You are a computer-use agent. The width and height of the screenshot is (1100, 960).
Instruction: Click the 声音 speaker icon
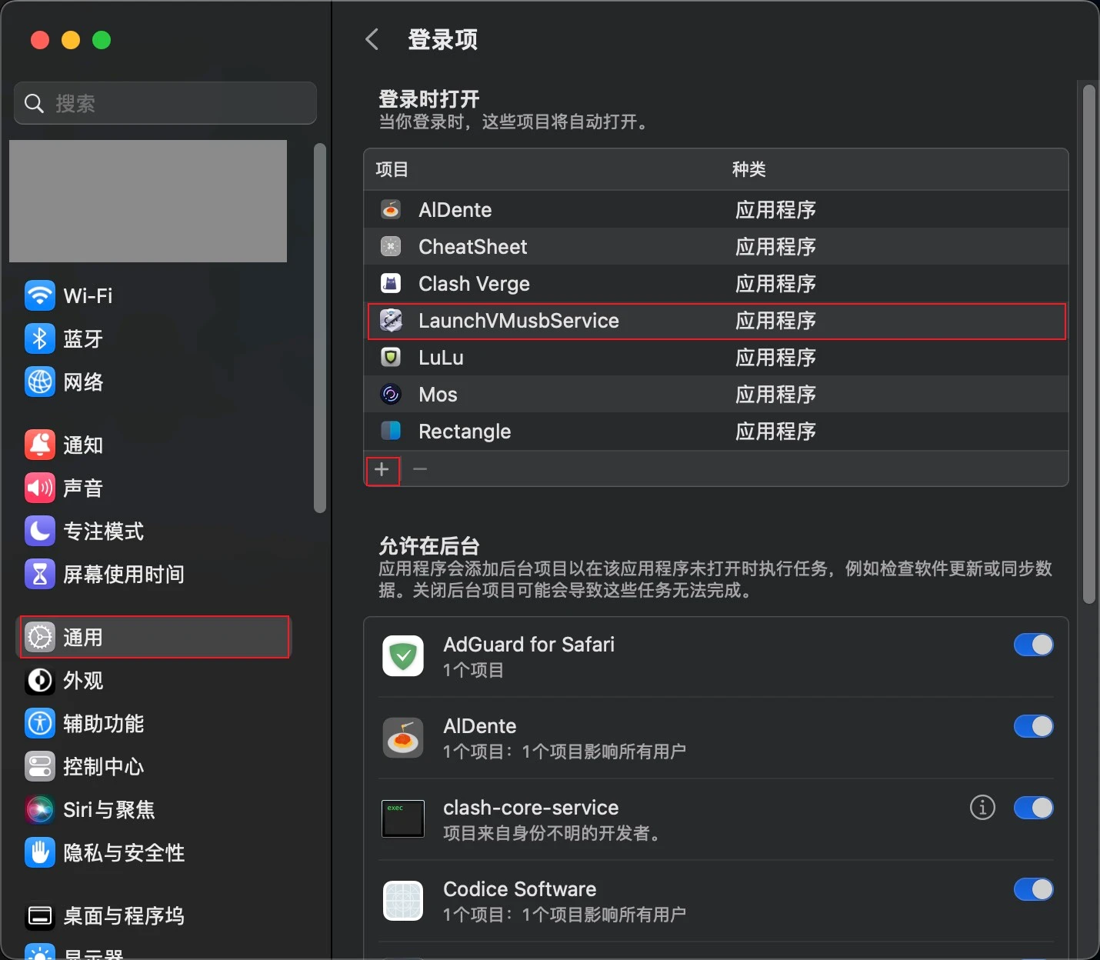[40, 488]
